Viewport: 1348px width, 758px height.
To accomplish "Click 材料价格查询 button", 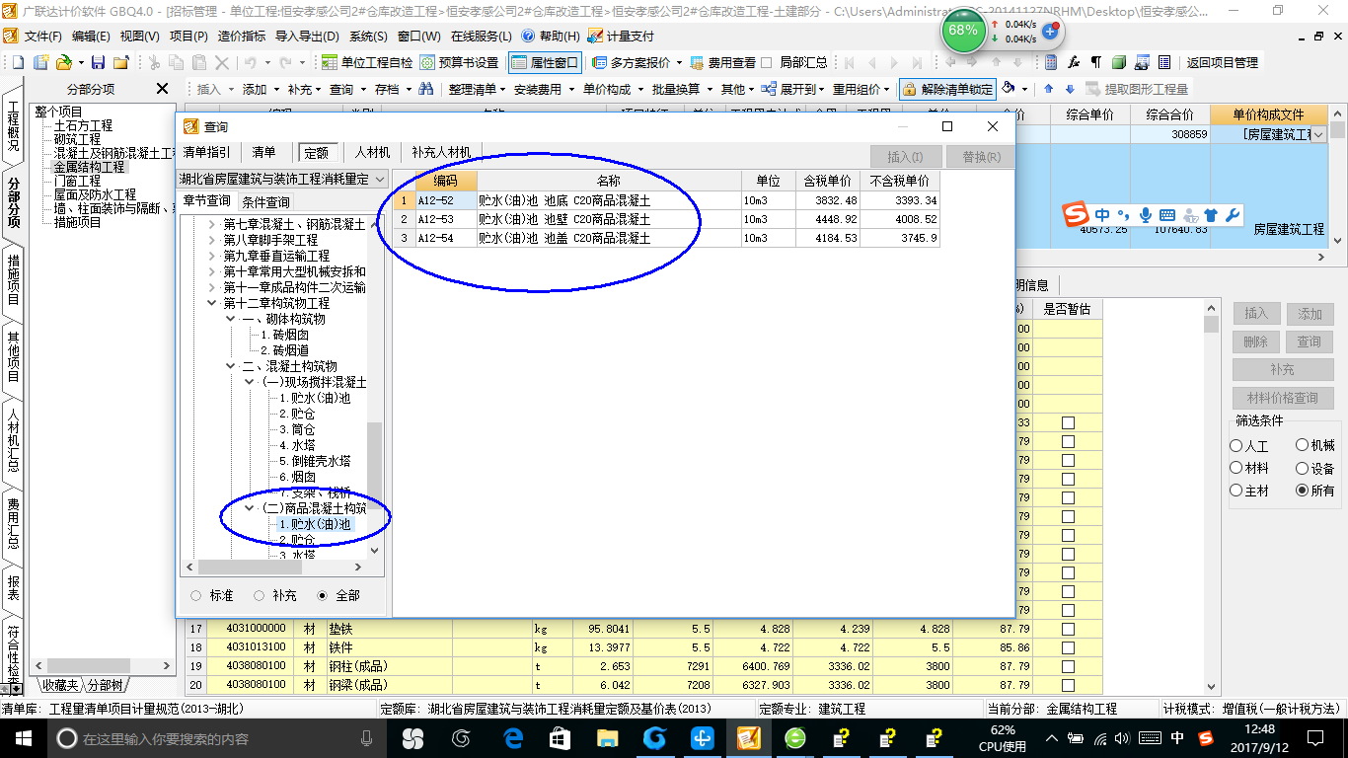I will [1283, 399].
